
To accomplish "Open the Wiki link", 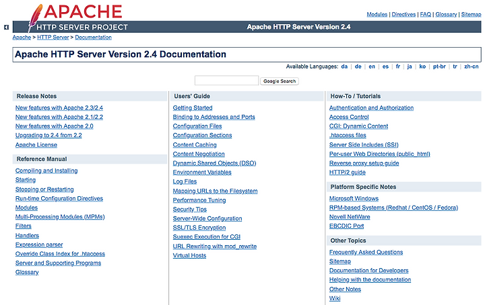I will (x=335, y=298).
